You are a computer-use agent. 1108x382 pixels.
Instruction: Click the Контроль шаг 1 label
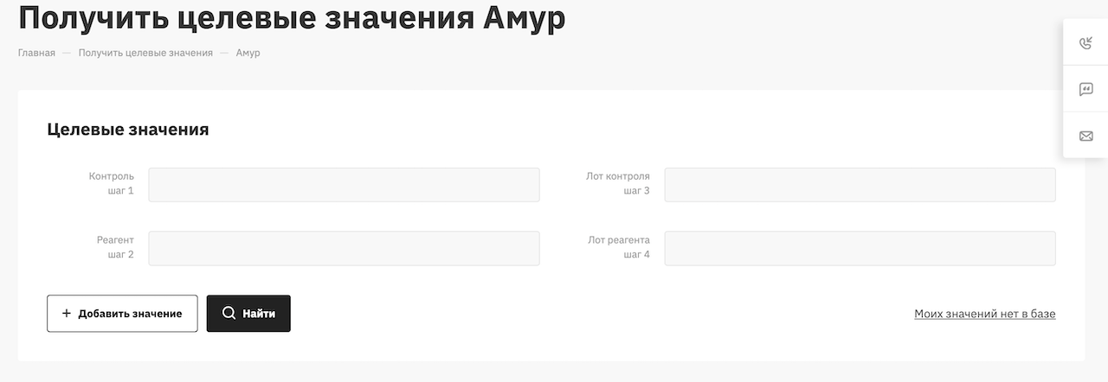coord(112,183)
